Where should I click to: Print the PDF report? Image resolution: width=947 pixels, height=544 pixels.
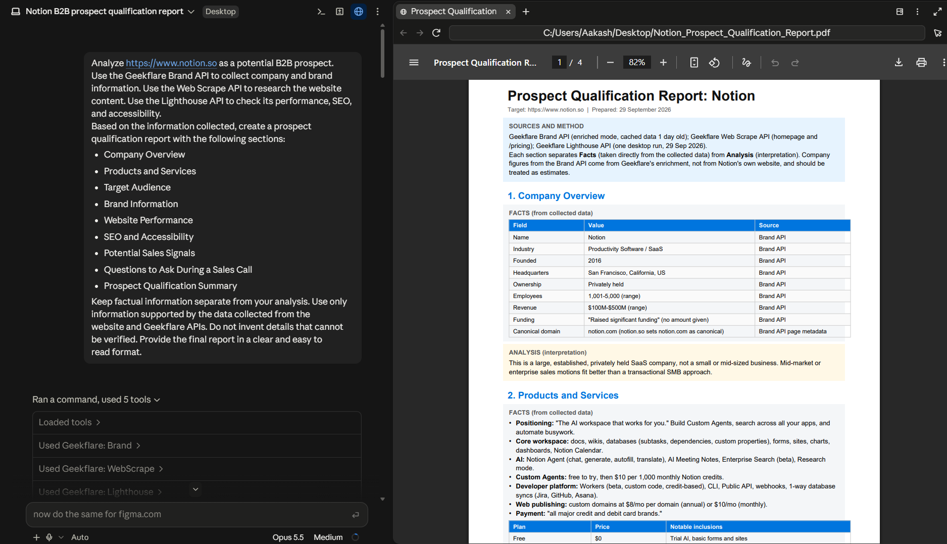tap(921, 63)
